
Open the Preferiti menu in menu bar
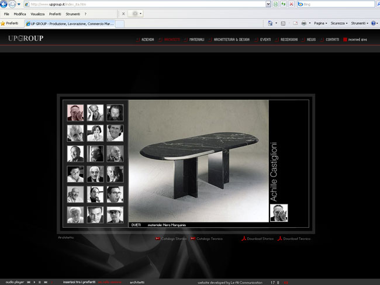pyautogui.click(x=55, y=14)
